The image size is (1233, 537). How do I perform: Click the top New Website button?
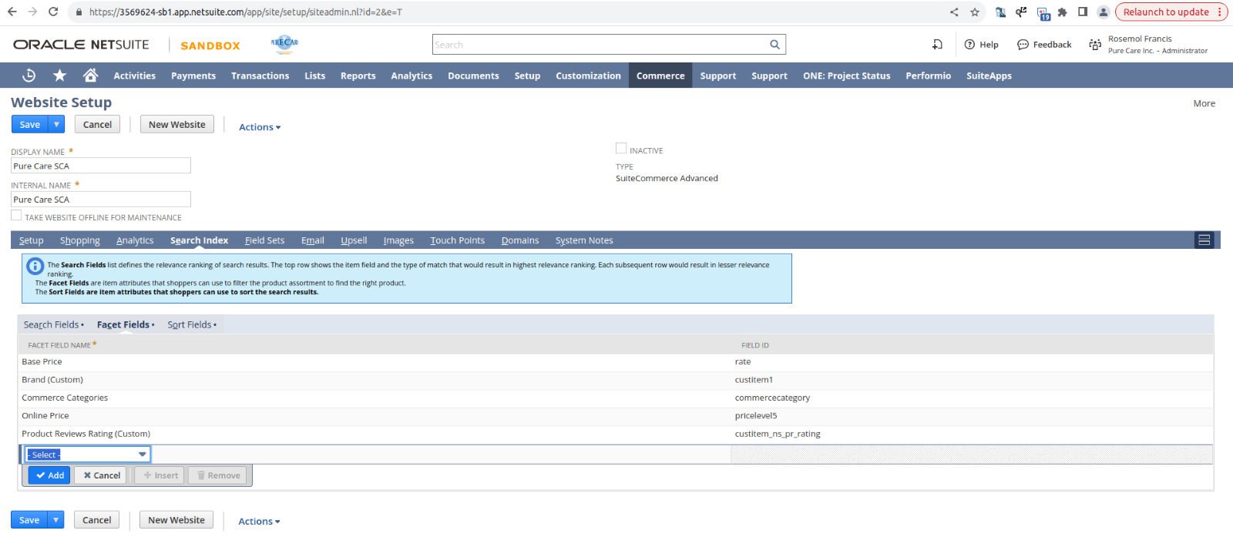click(x=176, y=125)
